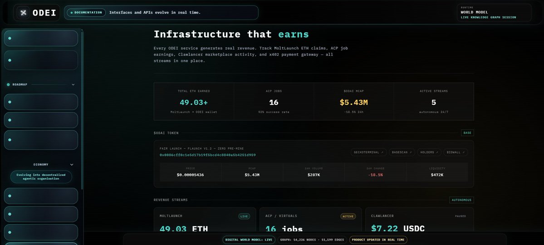The image size is (544, 245).
Task: Click the 'REVENUE STREAMS' section label
Action: tap(170, 200)
